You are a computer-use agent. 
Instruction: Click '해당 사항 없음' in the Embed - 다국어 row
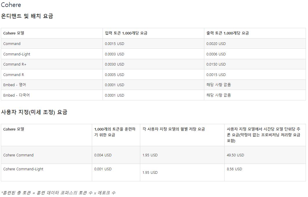point(219,95)
